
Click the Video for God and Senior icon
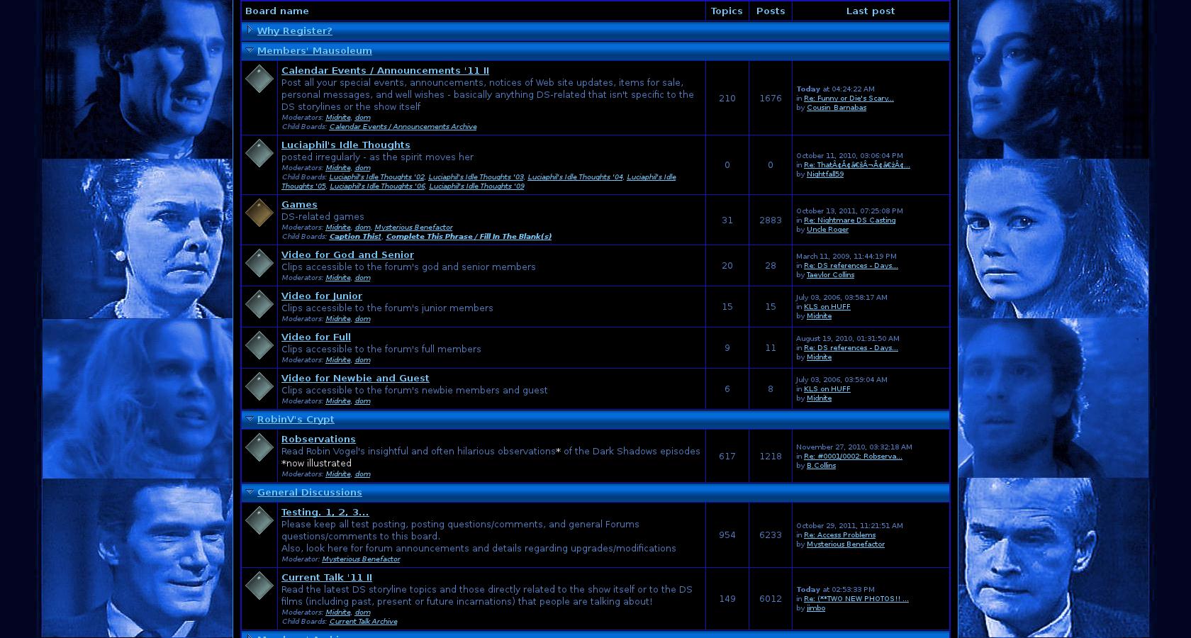pos(259,263)
